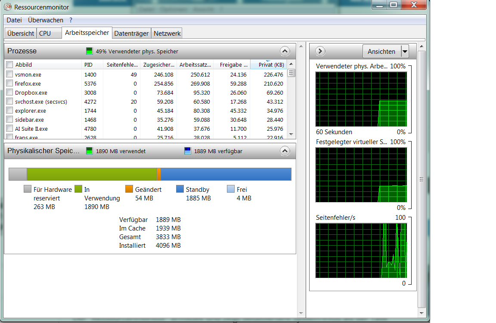496x323 pixels.
Task: Click the Frei light blue swatch
Action: 231,189
